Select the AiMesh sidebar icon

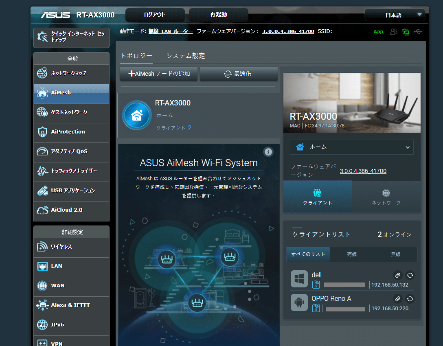(42, 93)
